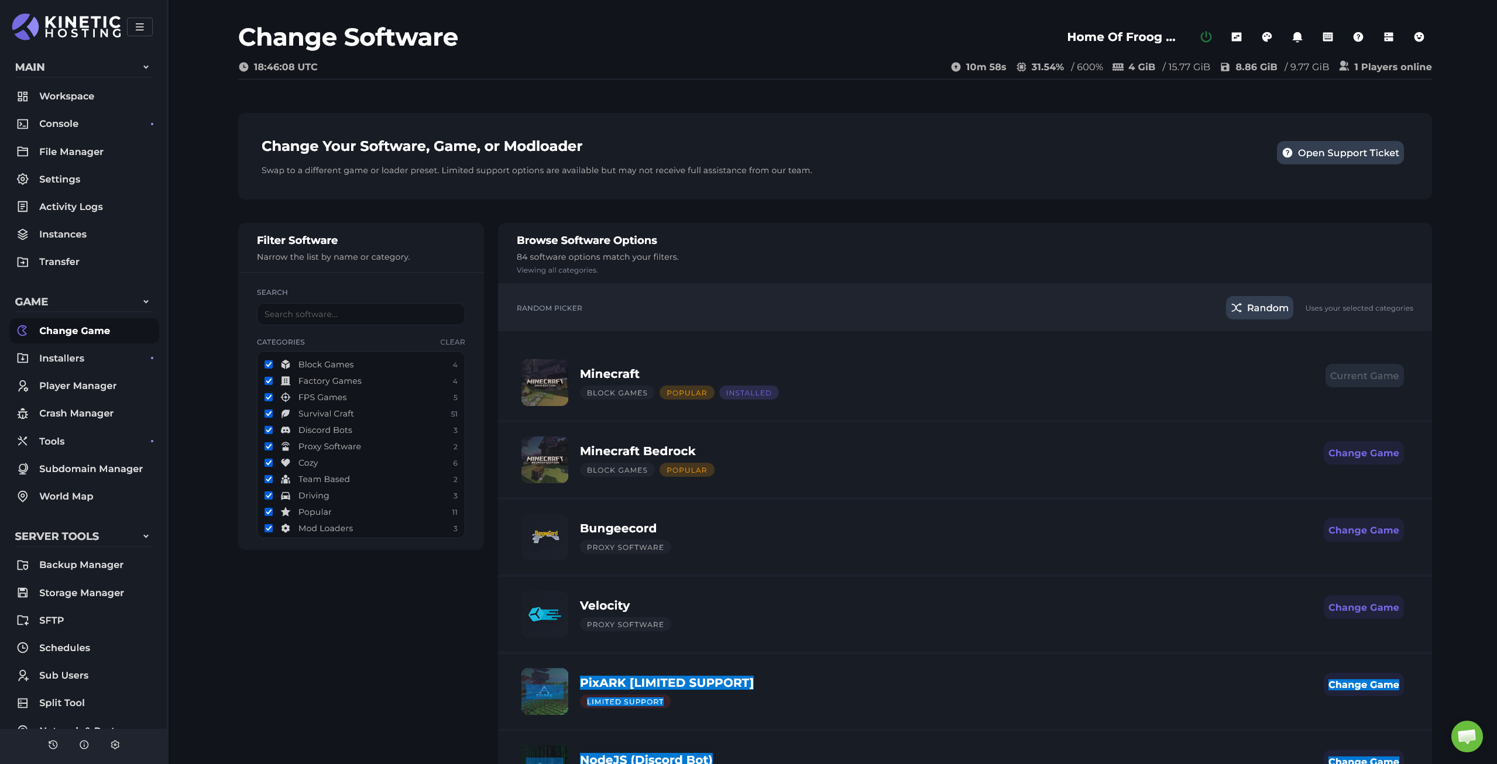Open Player Manager in sidebar
The image size is (1497, 764).
click(84, 386)
